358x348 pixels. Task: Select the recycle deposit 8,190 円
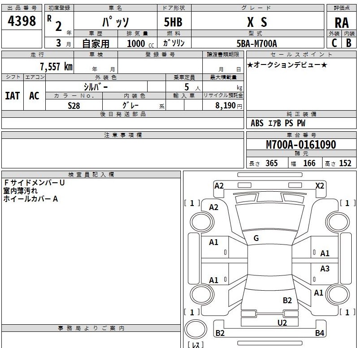tap(228, 106)
